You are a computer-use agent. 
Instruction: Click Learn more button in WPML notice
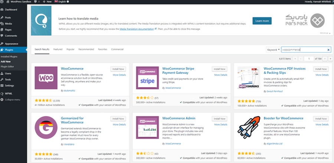(x=262, y=21)
